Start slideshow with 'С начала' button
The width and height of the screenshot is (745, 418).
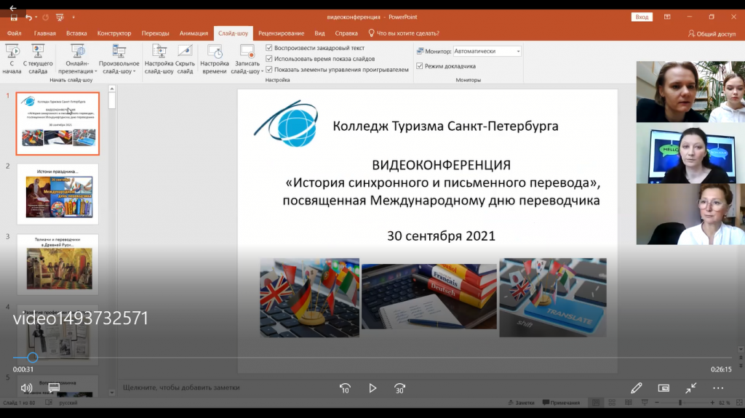tap(12, 59)
